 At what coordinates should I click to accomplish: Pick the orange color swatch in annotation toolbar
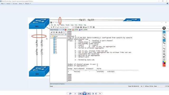[x=164, y=65]
